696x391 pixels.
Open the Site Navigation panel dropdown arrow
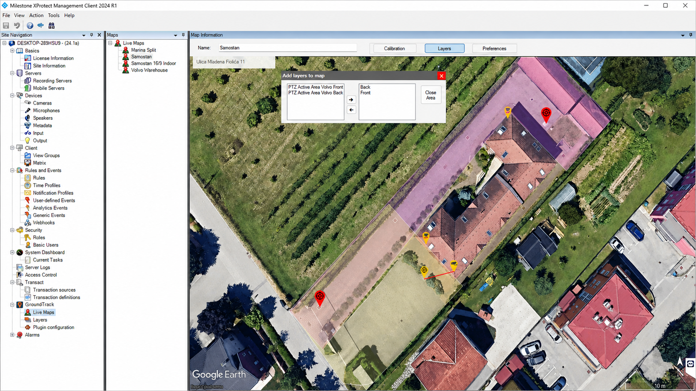click(x=84, y=35)
